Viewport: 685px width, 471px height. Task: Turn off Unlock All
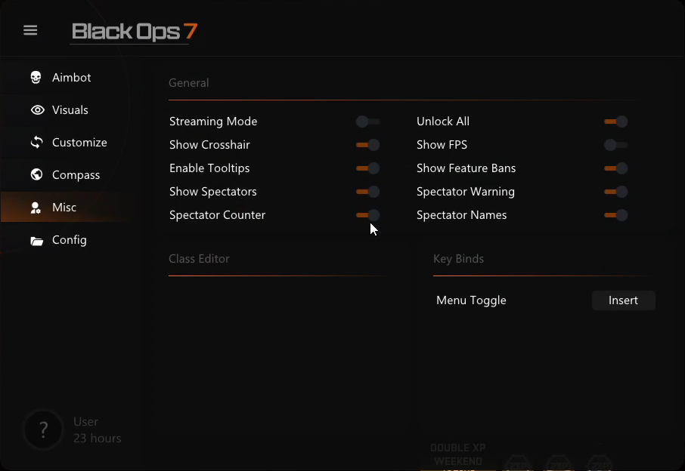click(616, 122)
